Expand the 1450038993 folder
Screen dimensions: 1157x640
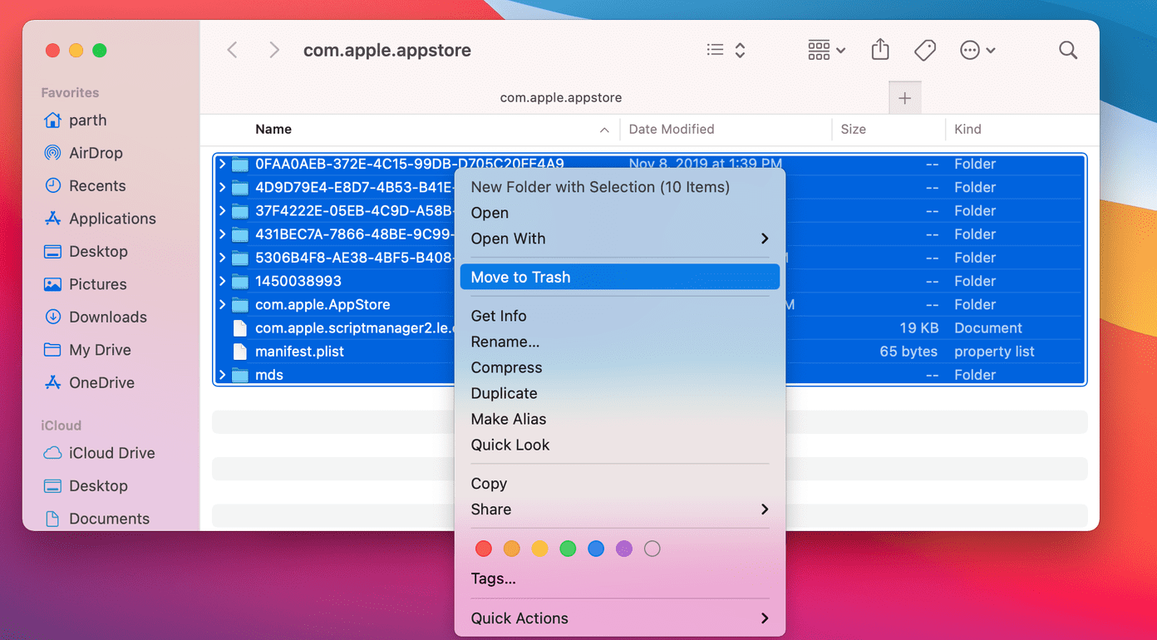coord(222,281)
